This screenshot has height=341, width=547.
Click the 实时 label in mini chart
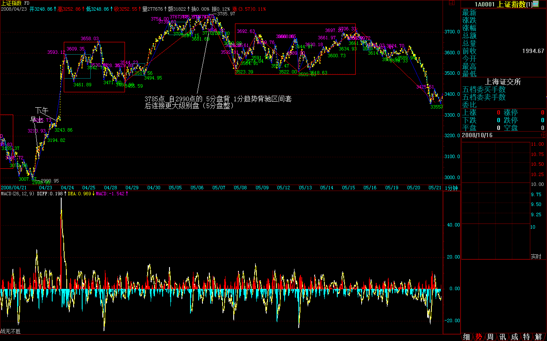536,256
